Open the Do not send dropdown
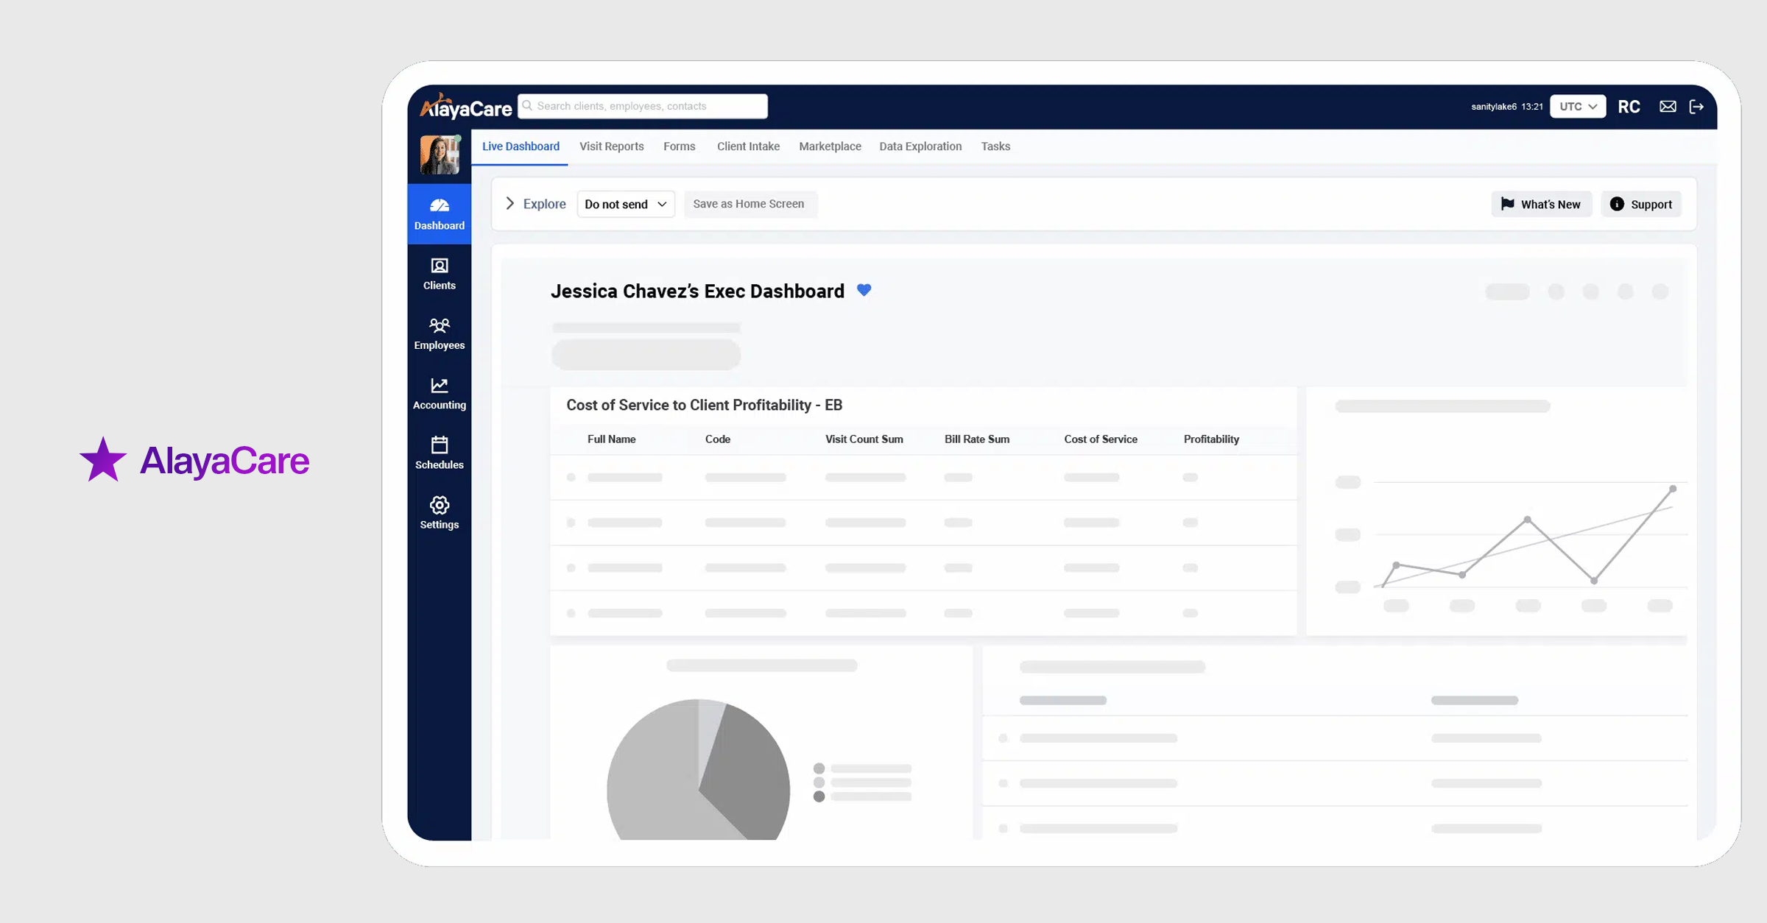Screen dimensions: 1767x923 click(x=626, y=204)
